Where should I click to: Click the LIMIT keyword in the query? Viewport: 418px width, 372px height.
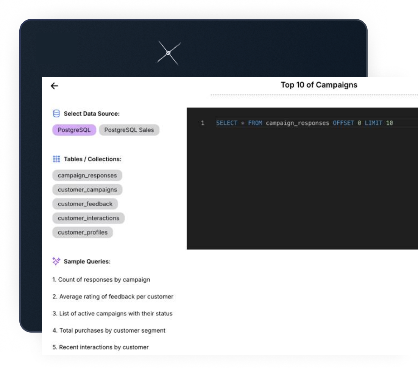click(373, 123)
